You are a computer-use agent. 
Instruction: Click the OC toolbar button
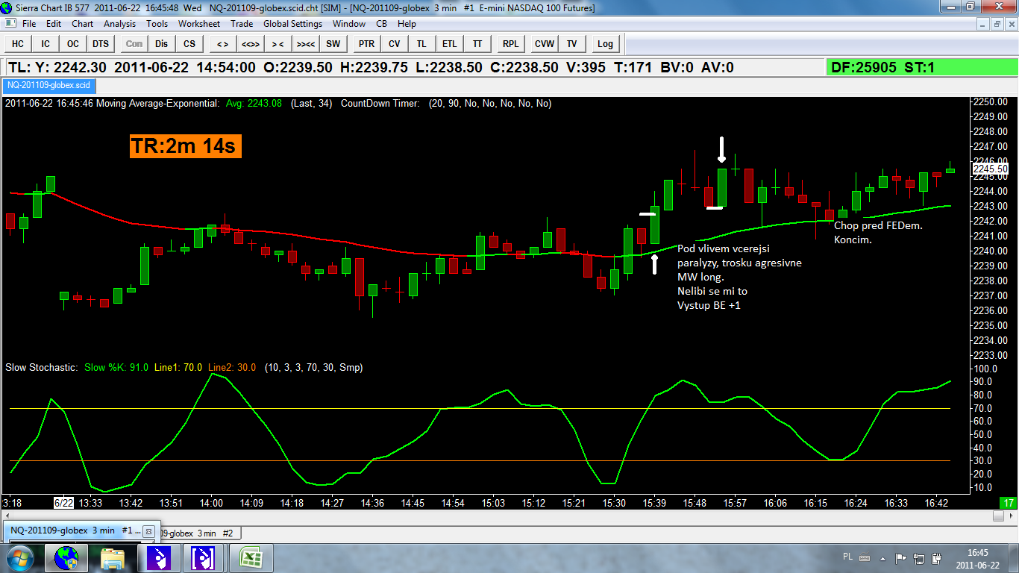(73, 44)
